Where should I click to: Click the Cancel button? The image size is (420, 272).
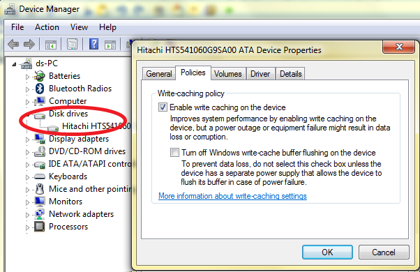click(384, 252)
